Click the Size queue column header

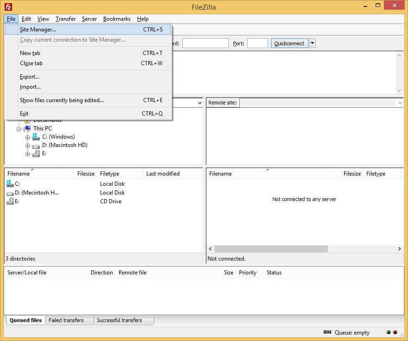coord(218,273)
